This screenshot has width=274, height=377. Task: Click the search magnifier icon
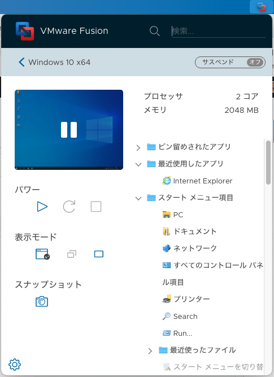pyautogui.click(x=155, y=31)
